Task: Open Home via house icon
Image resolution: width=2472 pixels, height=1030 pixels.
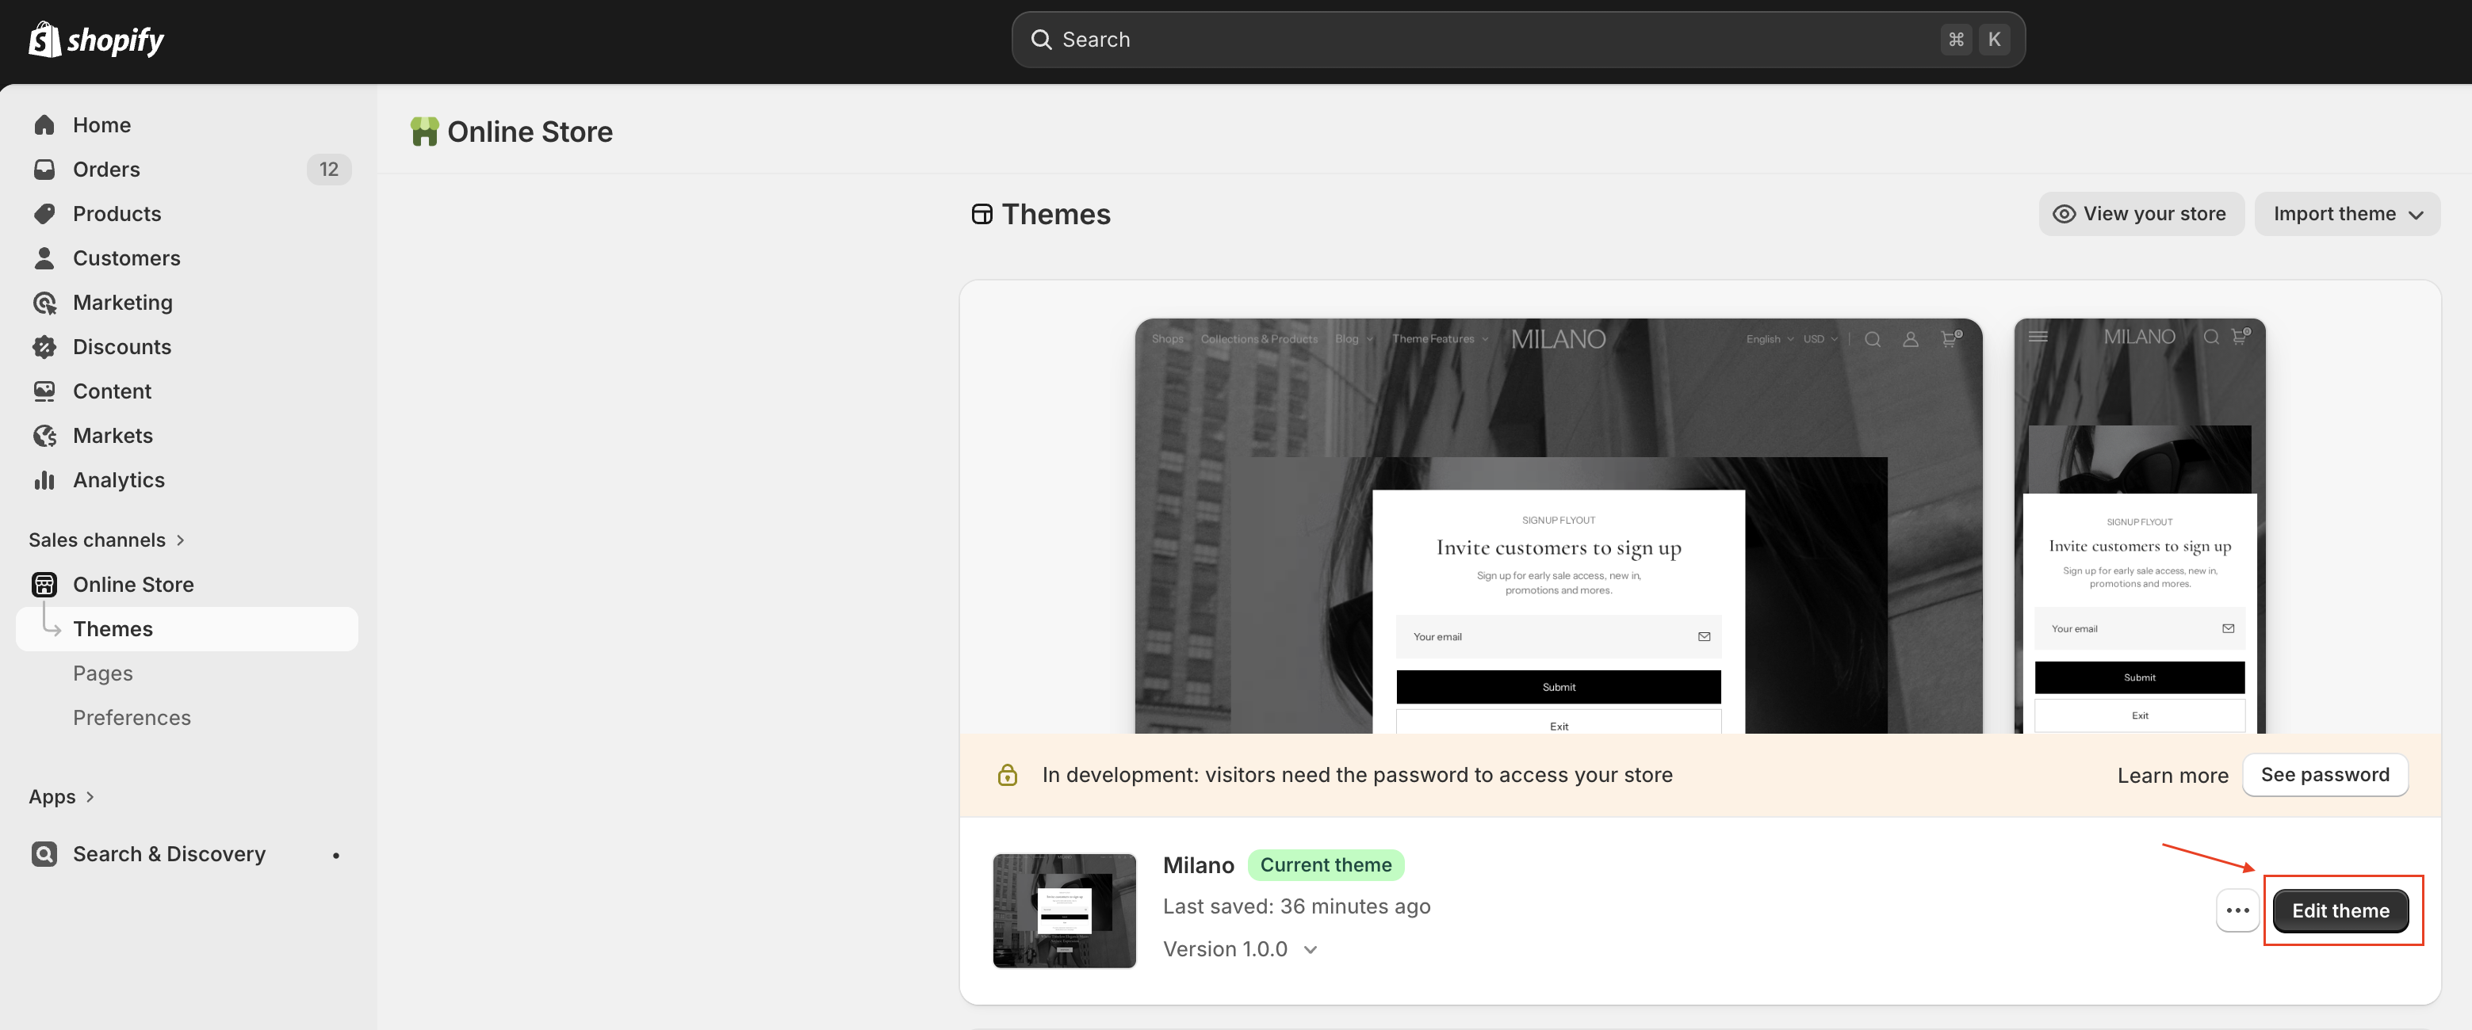Action: 44,124
